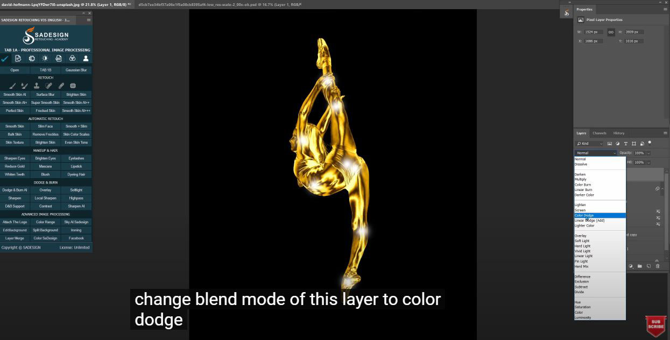Screen dimensions: 670x340
Task: Click the type layer filter icon
Action: pos(625,144)
